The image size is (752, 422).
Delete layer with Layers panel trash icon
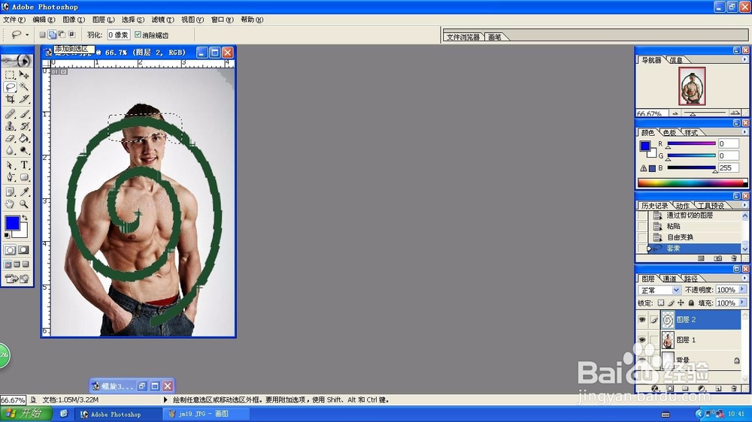click(733, 388)
